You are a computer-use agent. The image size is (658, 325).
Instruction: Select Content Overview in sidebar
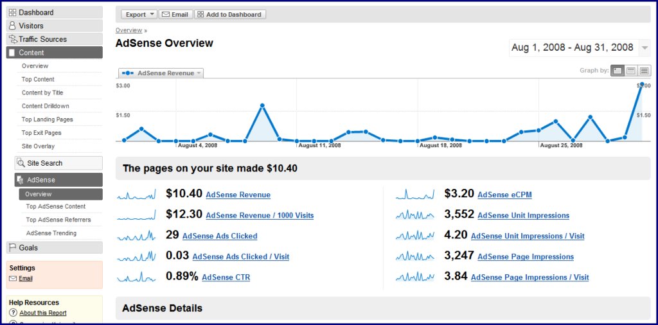[35, 66]
